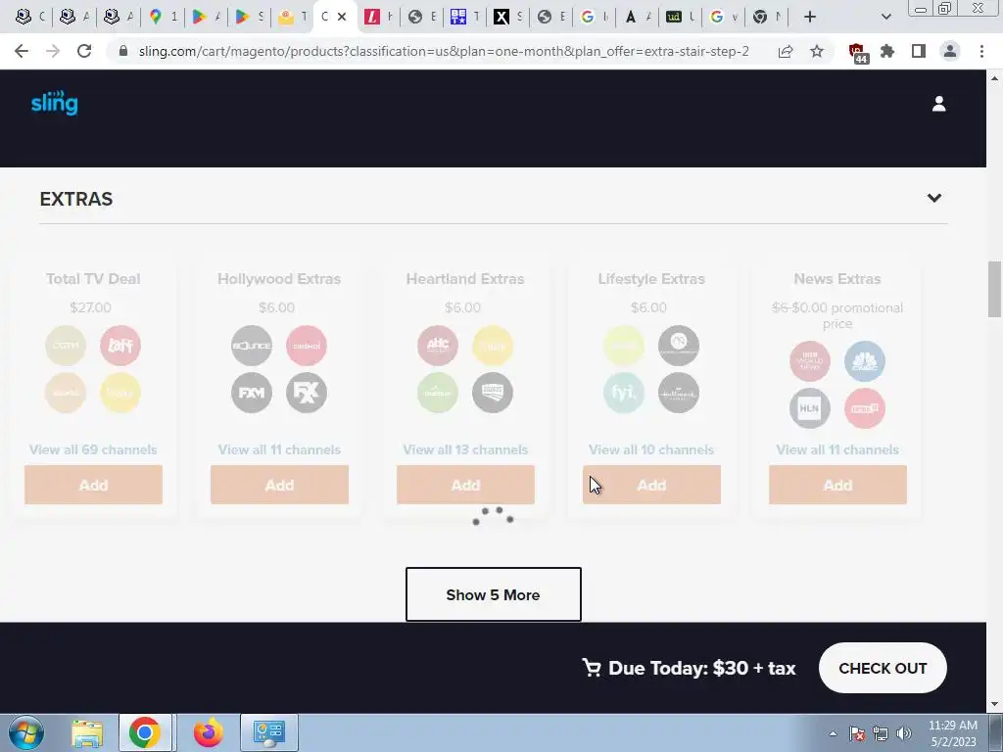Click the scrollbar down arrow

pyautogui.click(x=994, y=705)
